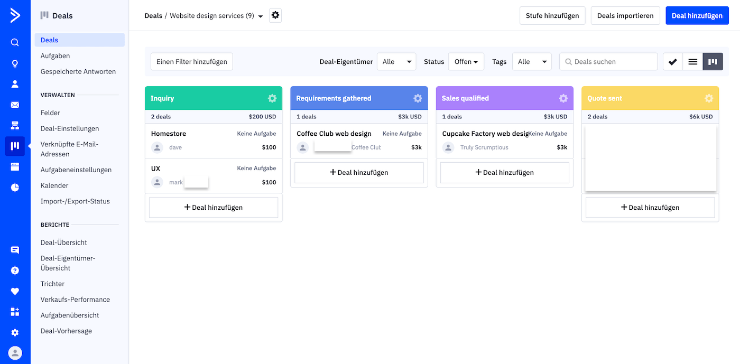
Task: Focus the Deals suchen search field
Action: coord(608,62)
